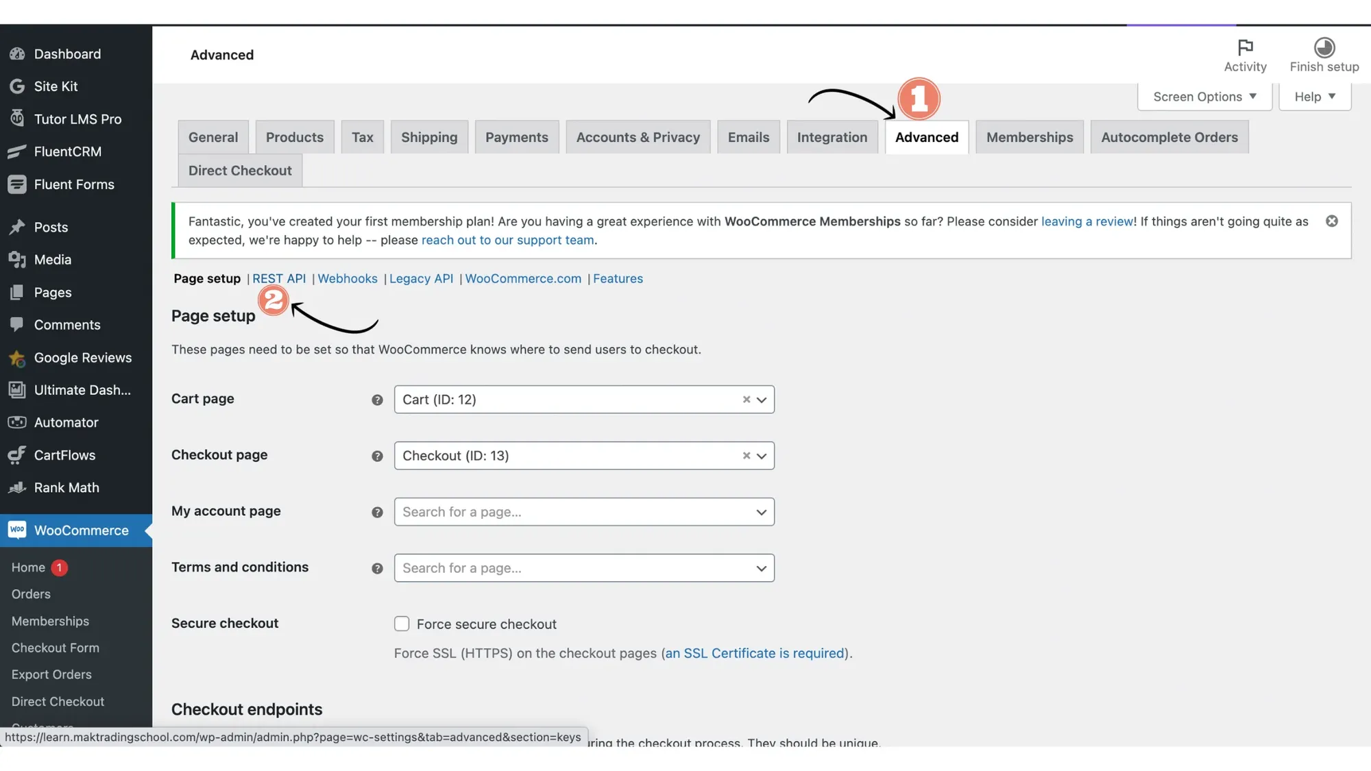Switch to the Payments settings tab

point(516,137)
